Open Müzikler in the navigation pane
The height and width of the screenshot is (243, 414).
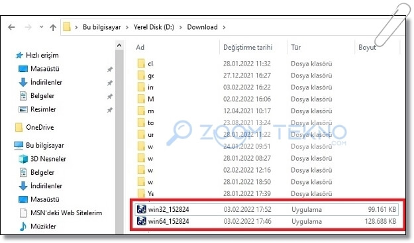[43, 226]
